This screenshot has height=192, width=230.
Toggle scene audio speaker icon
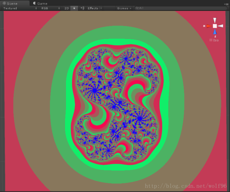(82, 8)
